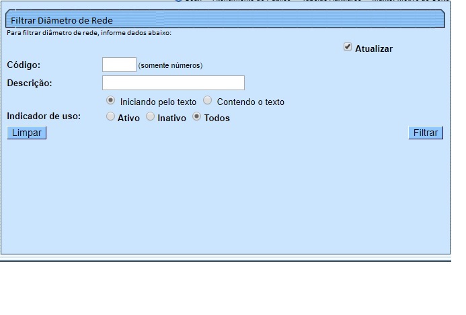The height and width of the screenshot is (315, 466).
Task: Click the 'Inativo' option label text
Action: (x=171, y=118)
